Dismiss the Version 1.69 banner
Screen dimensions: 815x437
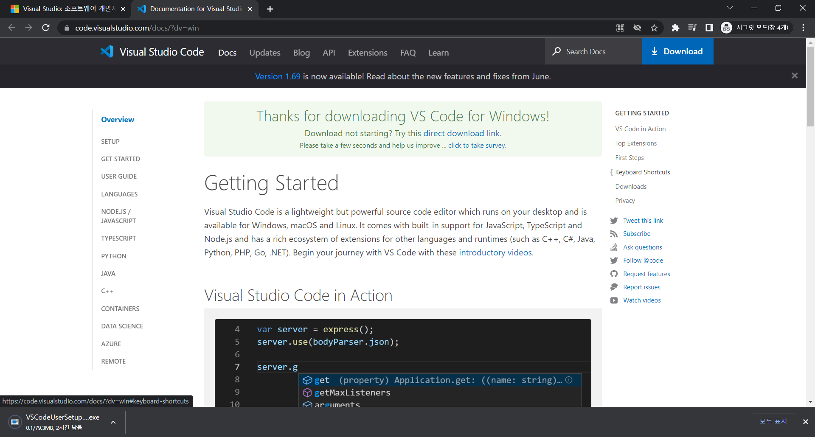point(795,76)
